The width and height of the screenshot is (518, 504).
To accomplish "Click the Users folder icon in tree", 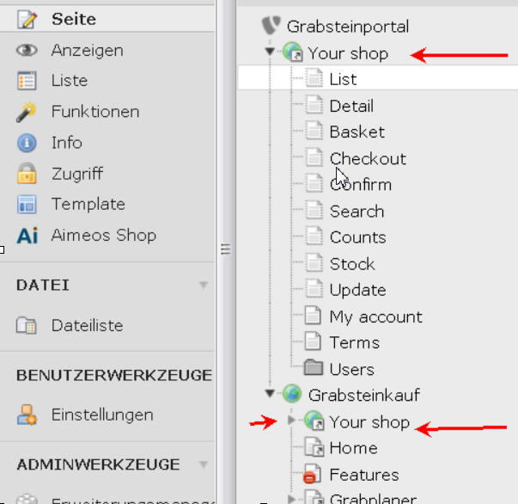I will 314,369.
